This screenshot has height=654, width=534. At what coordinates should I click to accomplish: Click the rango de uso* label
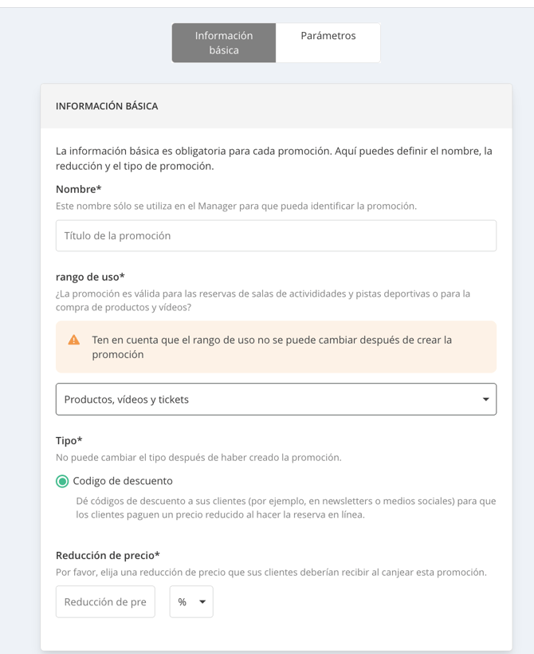coord(90,277)
